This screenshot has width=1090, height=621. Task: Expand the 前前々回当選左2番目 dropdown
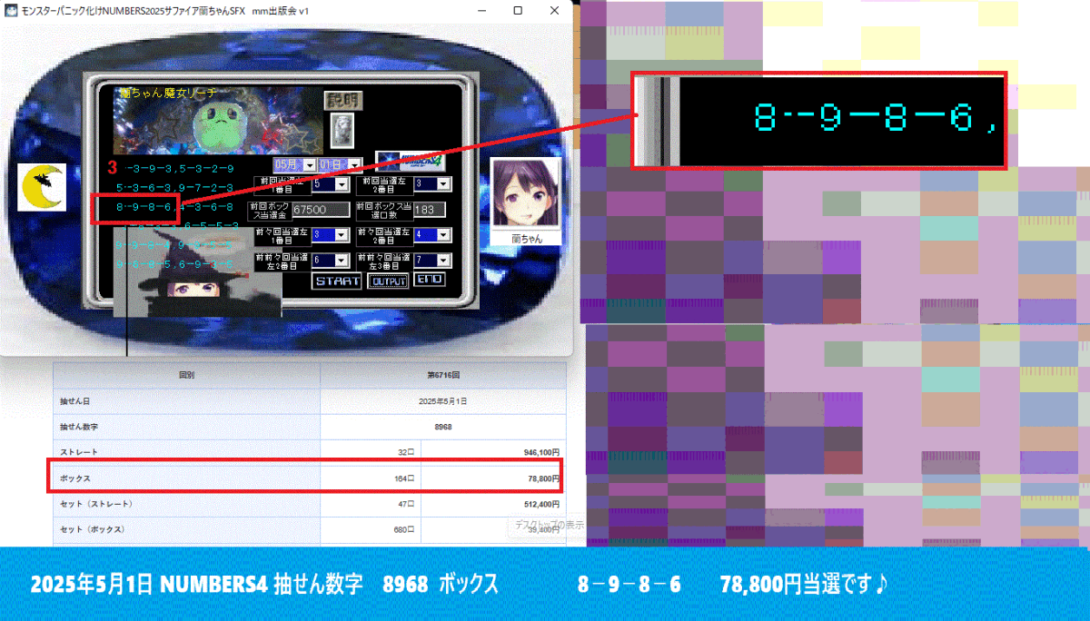pos(330,261)
